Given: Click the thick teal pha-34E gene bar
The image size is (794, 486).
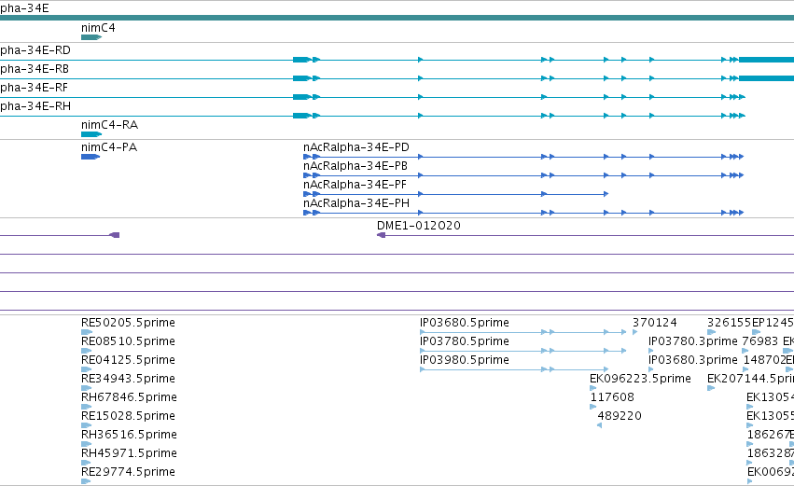Looking at the screenshot, I should point(397,18).
